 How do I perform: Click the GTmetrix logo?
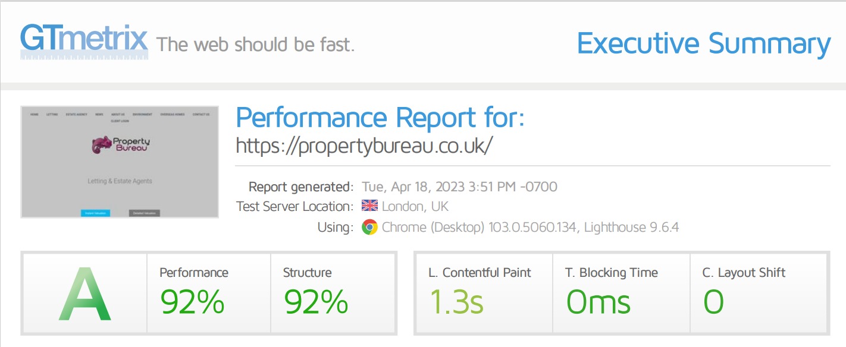[x=84, y=40]
